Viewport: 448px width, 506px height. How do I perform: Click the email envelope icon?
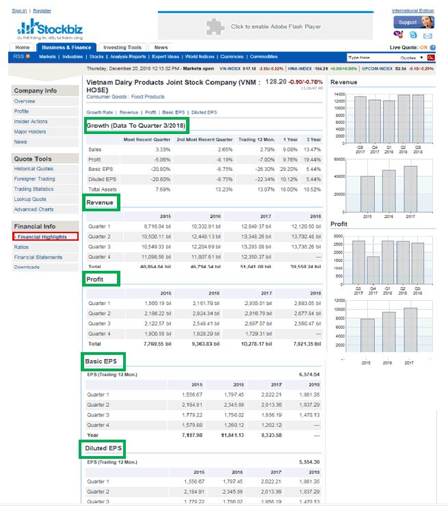(427, 34)
